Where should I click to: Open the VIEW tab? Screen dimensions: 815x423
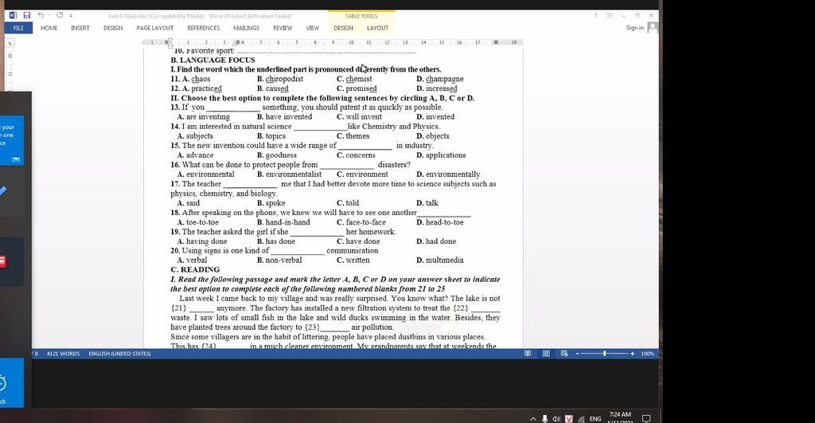click(312, 28)
